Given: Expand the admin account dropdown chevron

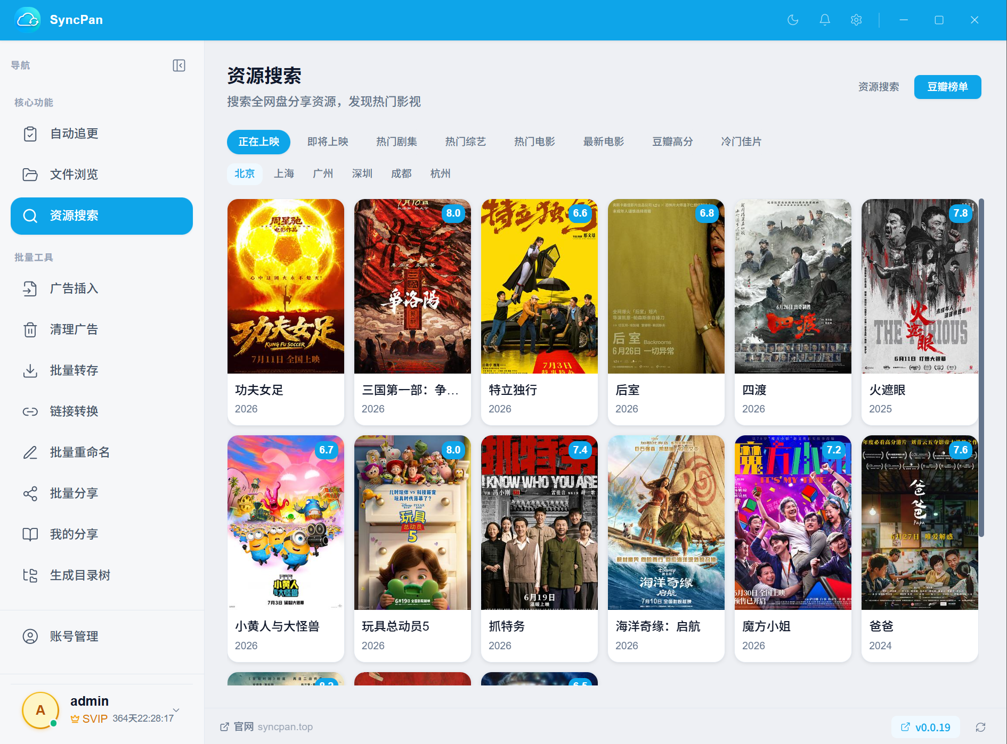Looking at the screenshot, I should [x=176, y=710].
